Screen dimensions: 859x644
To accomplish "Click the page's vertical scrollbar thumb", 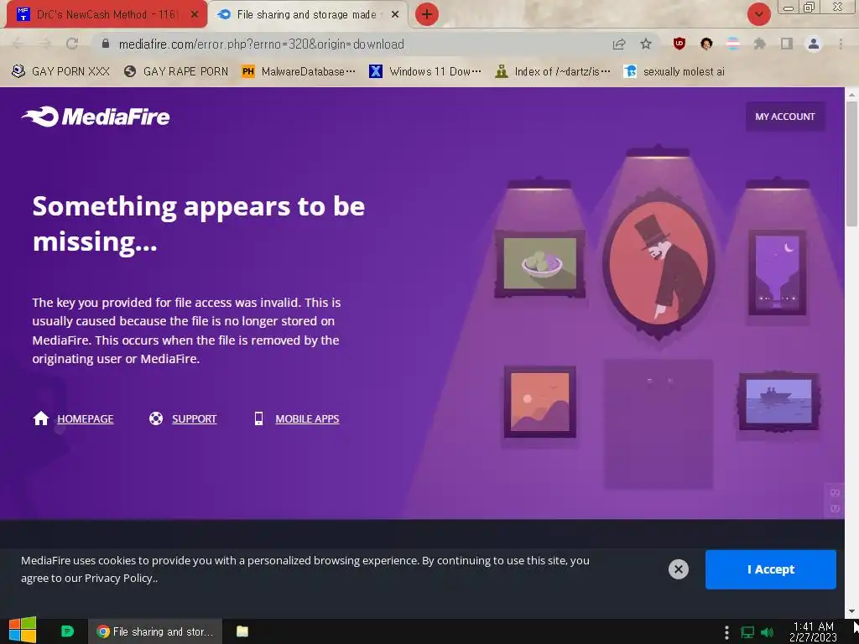I will pyautogui.click(x=851, y=164).
